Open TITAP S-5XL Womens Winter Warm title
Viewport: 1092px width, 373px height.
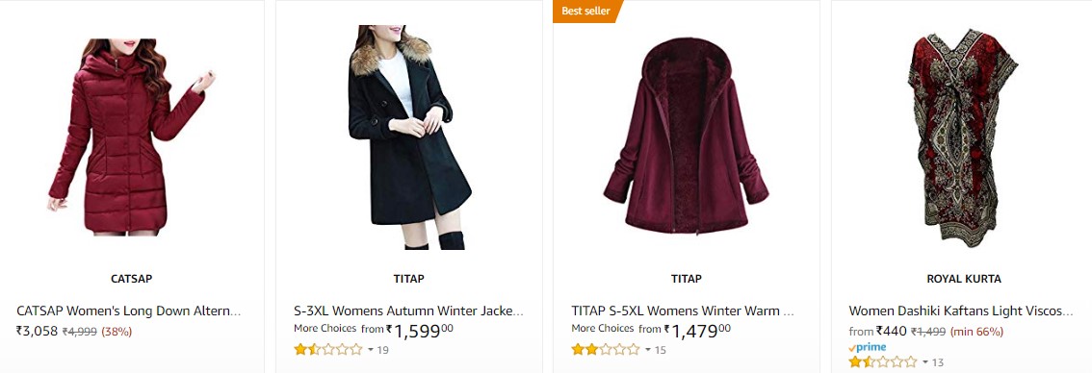pyautogui.click(x=683, y=311)
